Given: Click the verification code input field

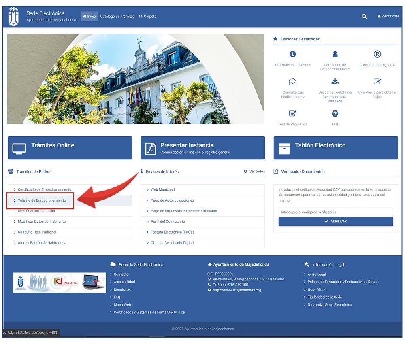Looking at the screenshot, I should 336,212.
